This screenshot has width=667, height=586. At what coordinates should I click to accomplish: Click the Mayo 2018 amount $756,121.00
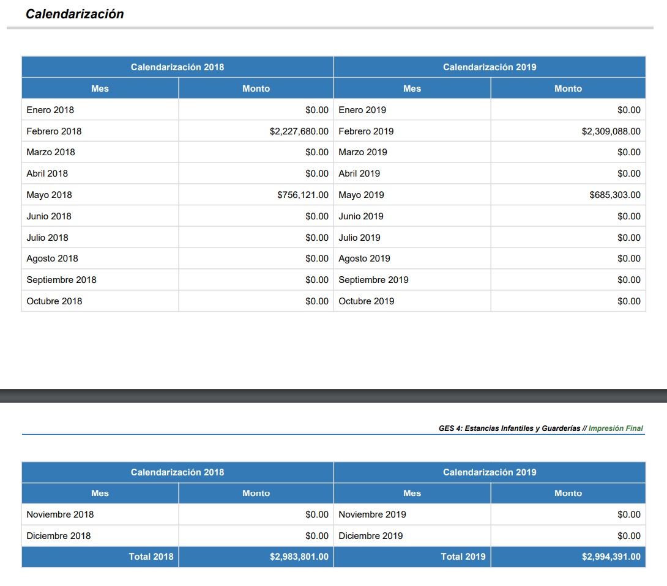(302, 195)
